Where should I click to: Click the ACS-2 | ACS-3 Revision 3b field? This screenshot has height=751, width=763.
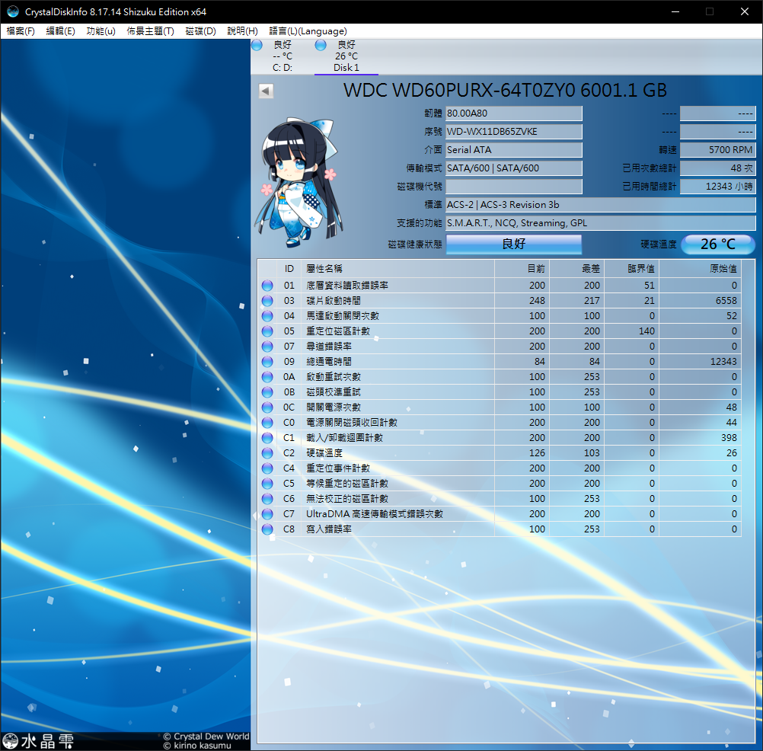coord(601,205)
